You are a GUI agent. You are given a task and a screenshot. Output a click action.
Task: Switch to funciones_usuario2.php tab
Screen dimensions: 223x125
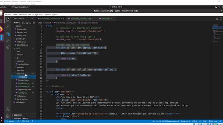point(80,19)
